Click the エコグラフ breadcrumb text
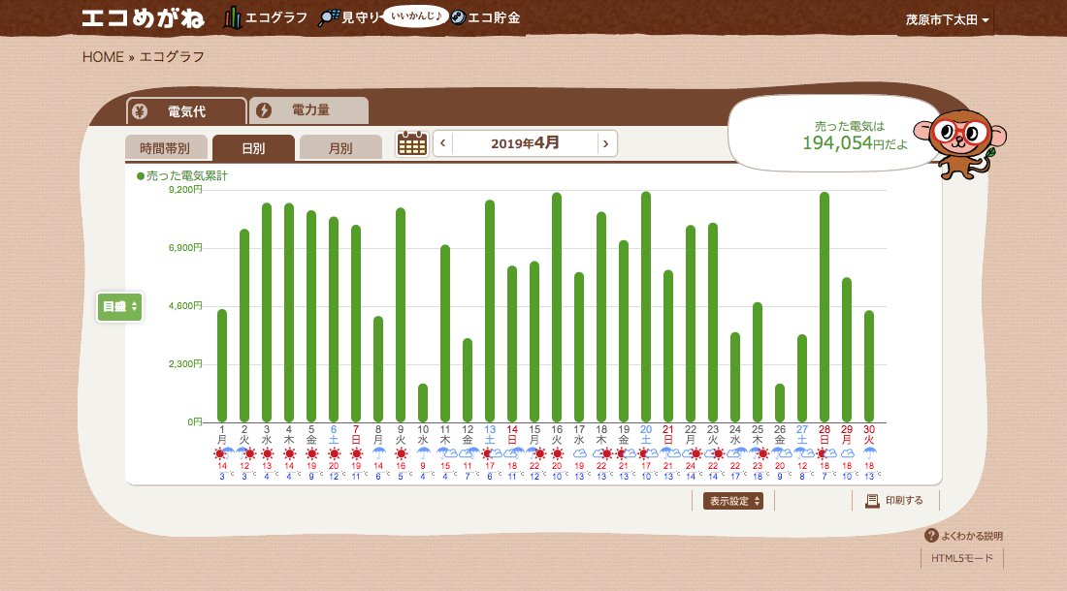Image resolution: width=1067 pixels, height=591 pixels. pyautogui.click(x=172, y=57)
